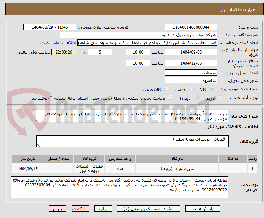
Task: Click the خروج exit button
Action: click(x=58, y=209)
